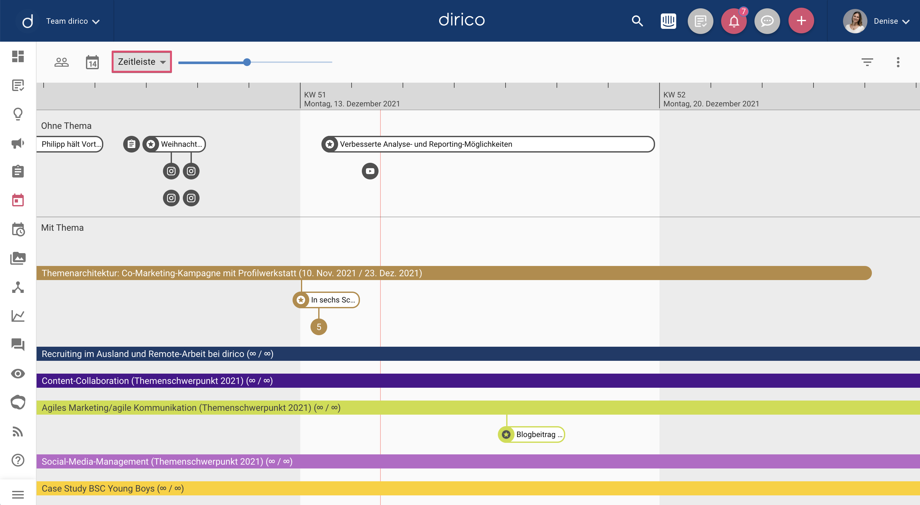
Task: Open the chat bubble header icon
Action: click(767, 21)
